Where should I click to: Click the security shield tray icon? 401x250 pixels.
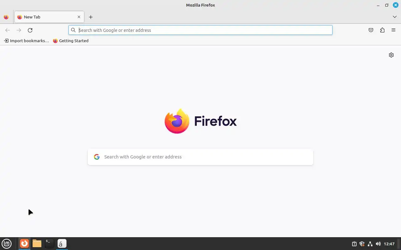point(362,244)
